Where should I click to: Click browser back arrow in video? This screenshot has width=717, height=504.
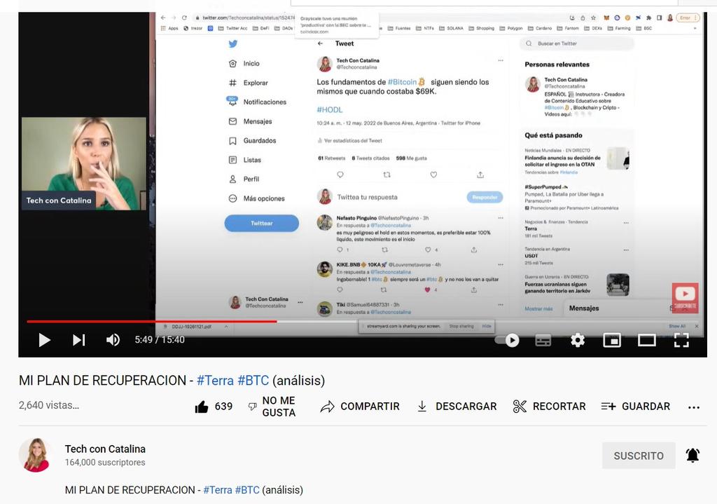(163, 18)
